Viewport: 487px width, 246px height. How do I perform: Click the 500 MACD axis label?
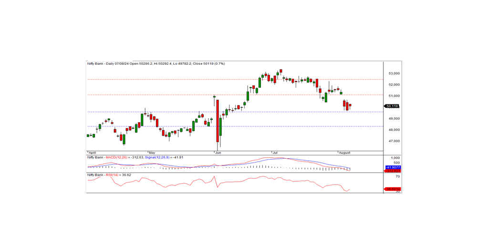[396, 163]
